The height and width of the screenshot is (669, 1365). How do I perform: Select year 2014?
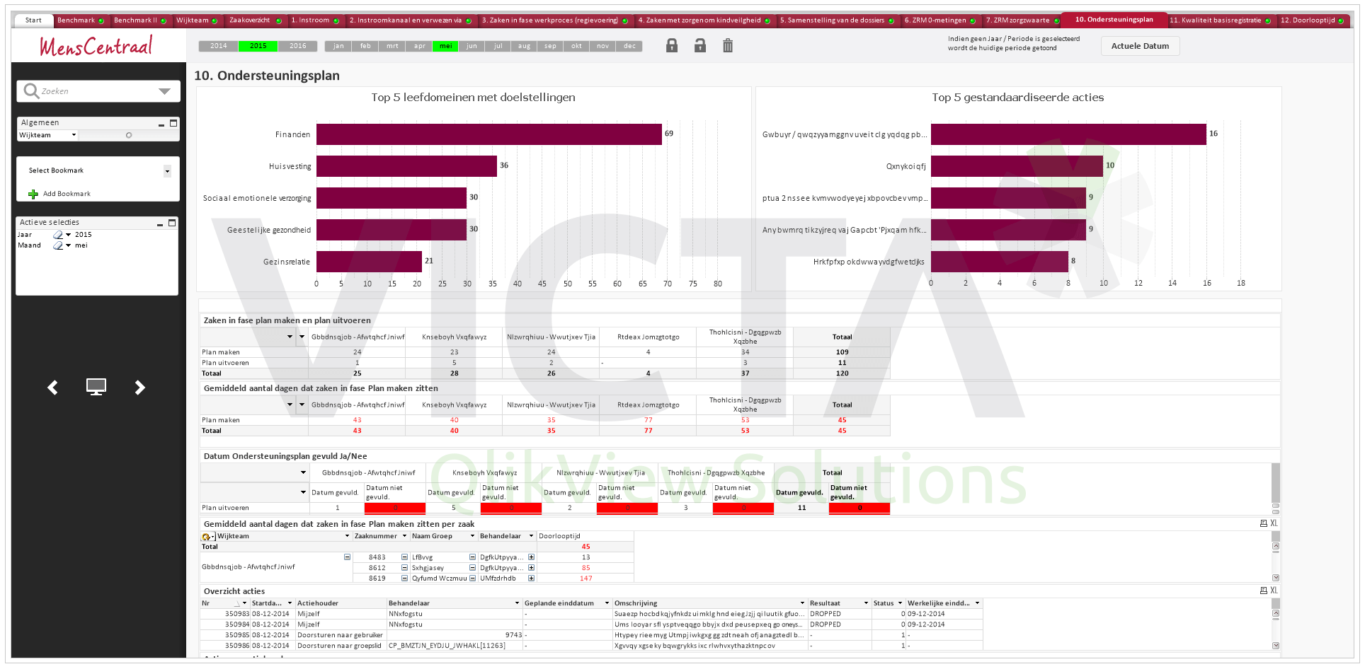pos(219,46)
